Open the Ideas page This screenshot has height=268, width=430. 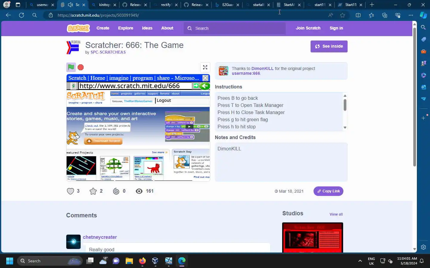pyautogui.click(x=147, y=28)
